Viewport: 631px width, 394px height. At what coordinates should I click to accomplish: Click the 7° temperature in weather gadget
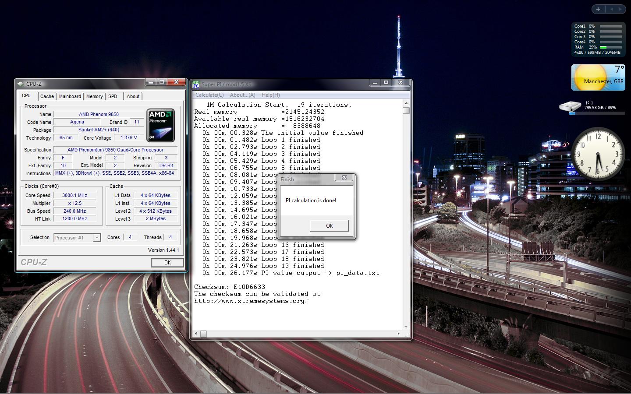pos(619,70)
